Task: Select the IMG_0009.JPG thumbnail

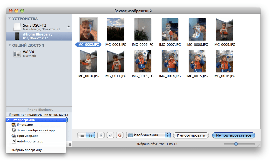Action: tap(224, 29)
